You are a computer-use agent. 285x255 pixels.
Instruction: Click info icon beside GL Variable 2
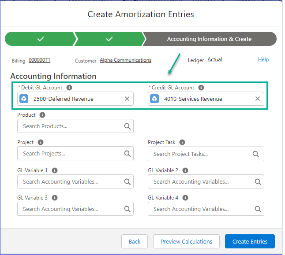click(185, 170)
